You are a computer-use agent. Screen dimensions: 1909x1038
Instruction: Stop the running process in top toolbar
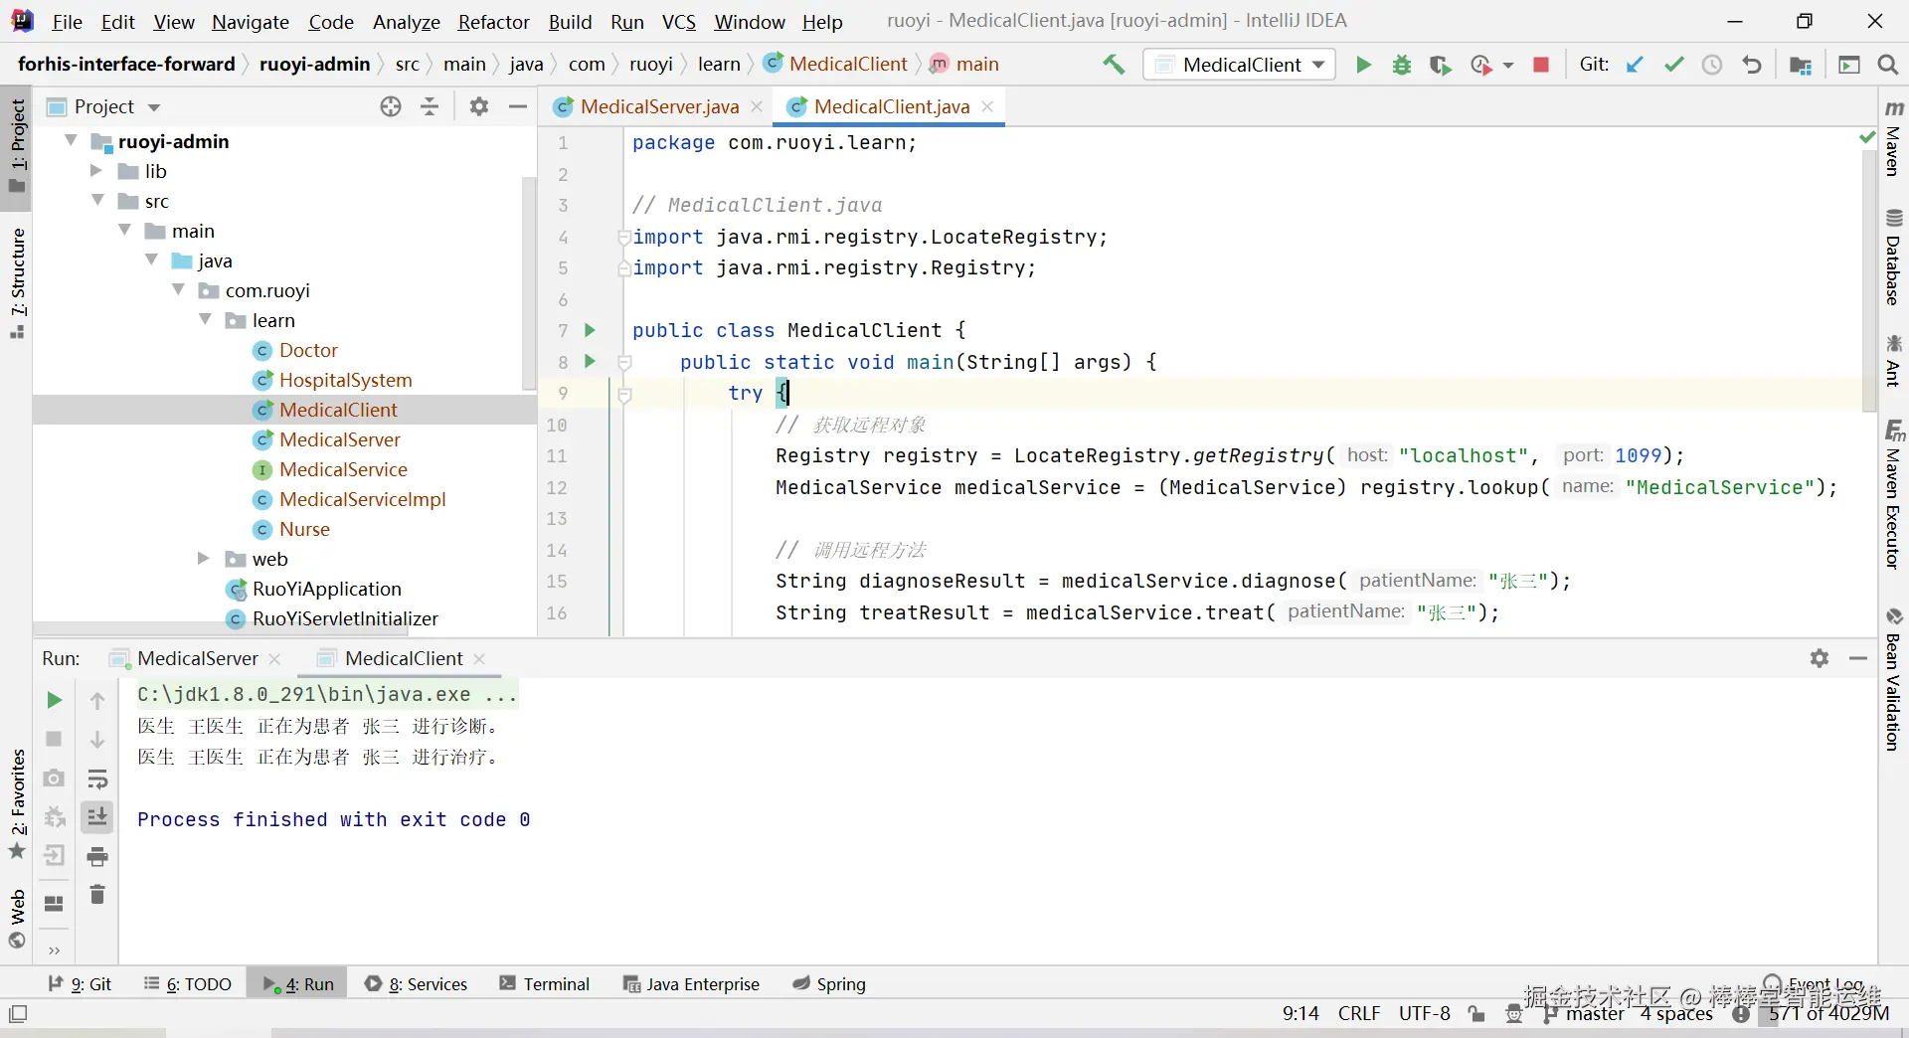pos(1541,65)
